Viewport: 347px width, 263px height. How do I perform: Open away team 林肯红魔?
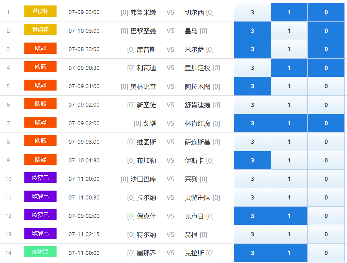pos(197,123)
